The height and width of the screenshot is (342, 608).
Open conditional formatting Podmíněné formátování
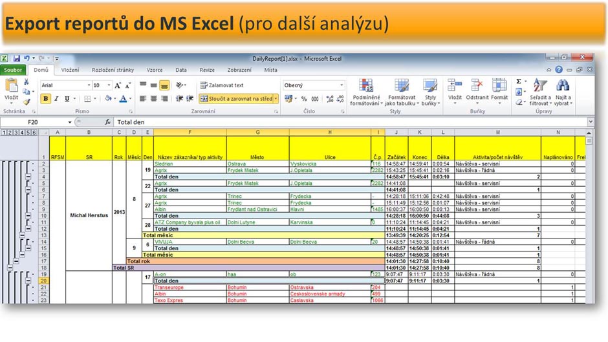tap(365, 92)
